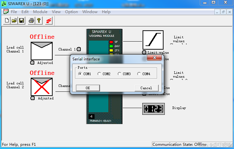Image resolution: width=234 pixels, height=149 pixels.
Task: Select the COM4 port radio button
Action: click(x=139, y=74)
